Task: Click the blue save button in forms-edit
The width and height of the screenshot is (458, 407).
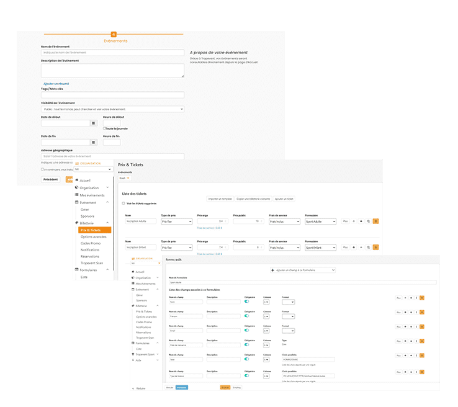Action: click(182, 387)
